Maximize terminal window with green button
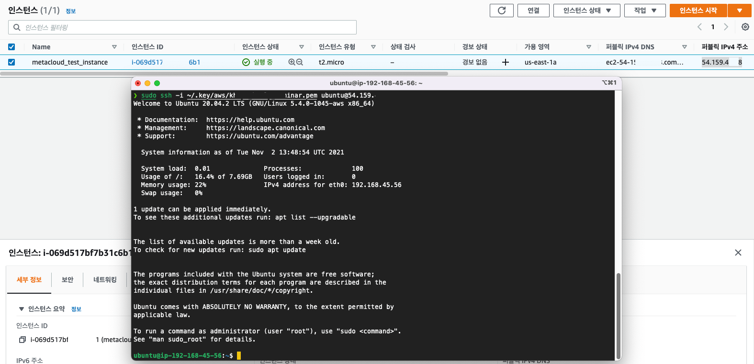Image resolution: width=754 pixels, height=364 pixels. pyautogui.click(x=157, y=83)
